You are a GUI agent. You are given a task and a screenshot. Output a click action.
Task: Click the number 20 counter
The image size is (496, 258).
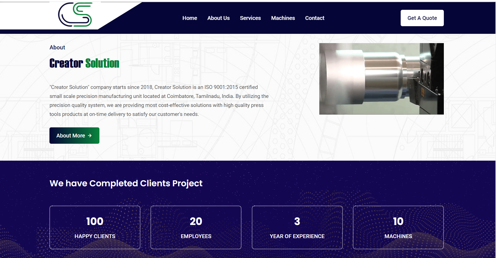[x=196, y=221]
